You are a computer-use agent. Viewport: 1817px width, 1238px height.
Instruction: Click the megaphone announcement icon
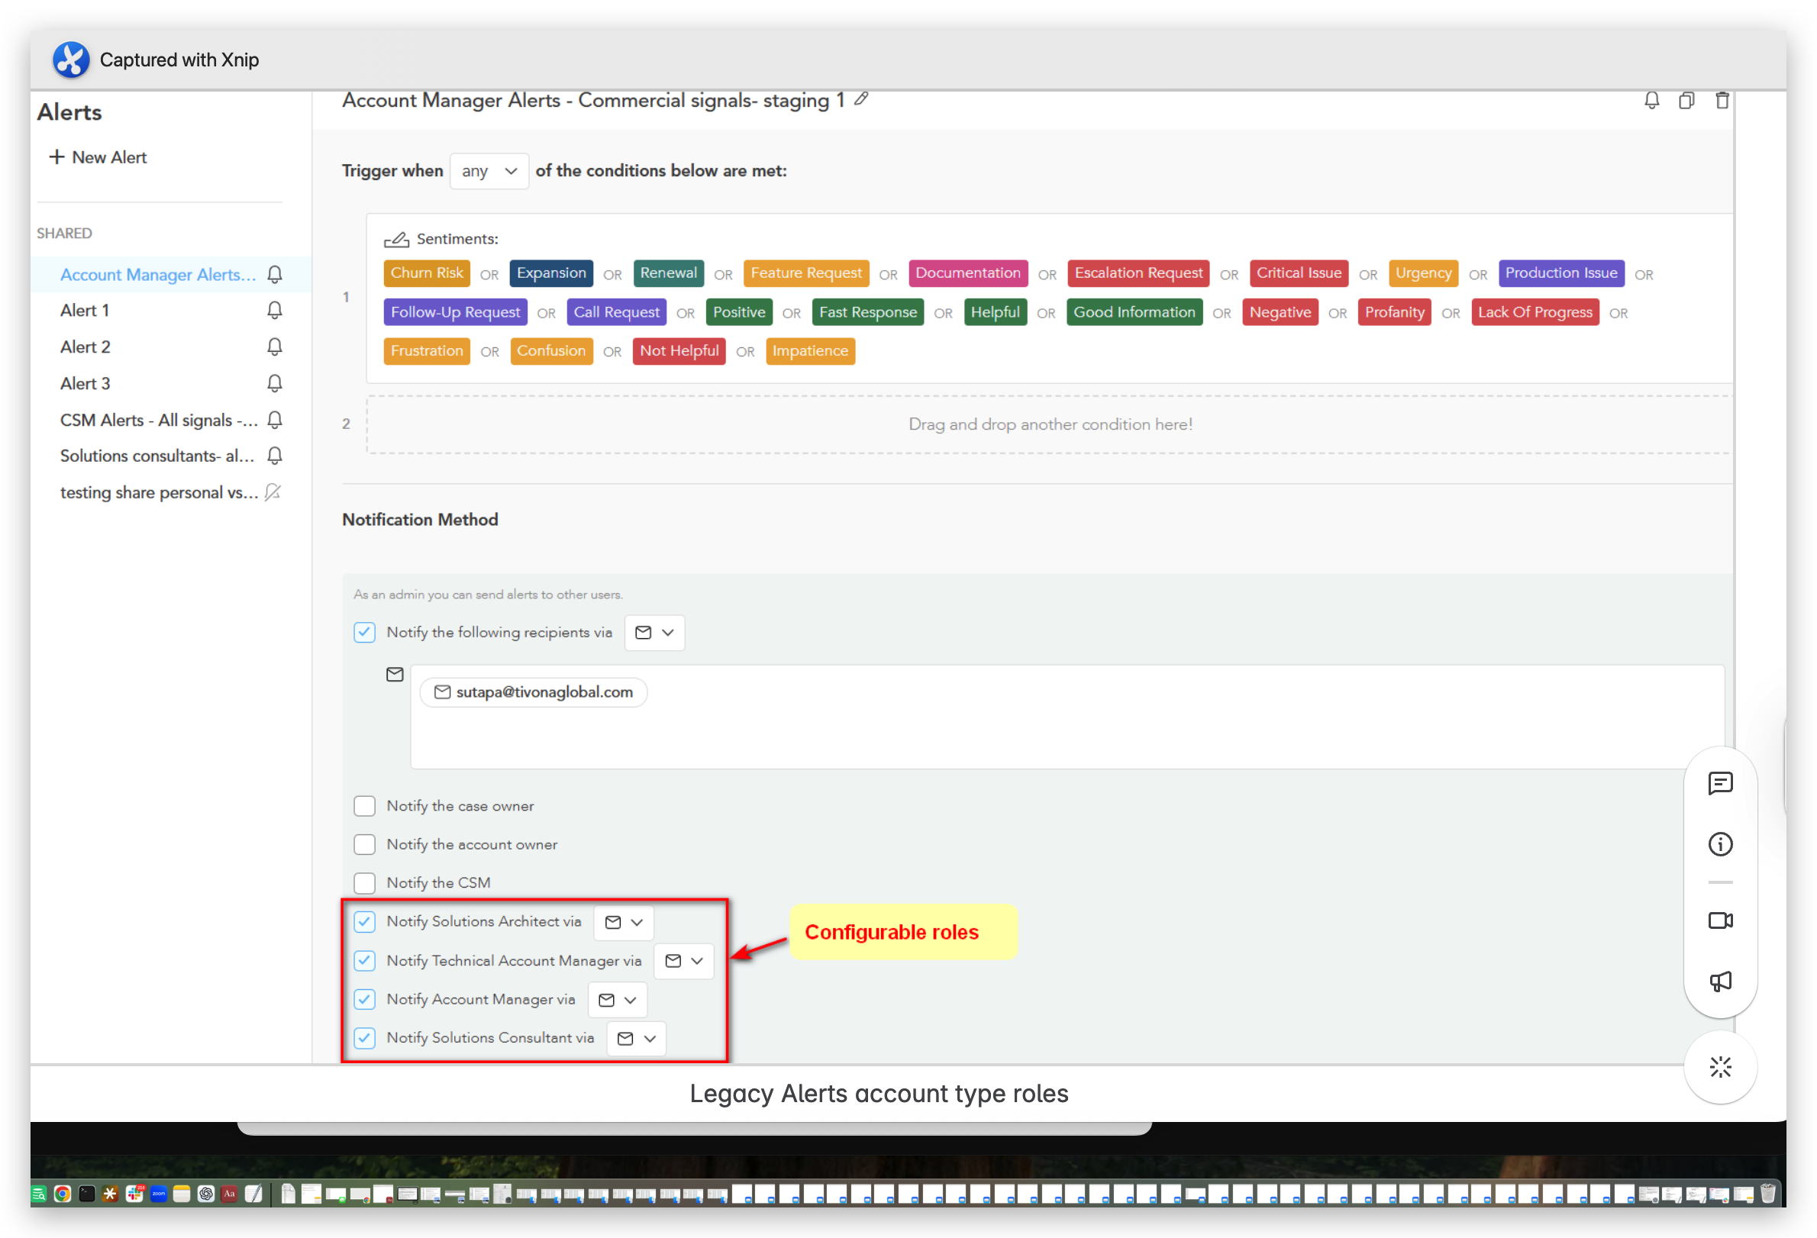click(x=1720, y=982)
